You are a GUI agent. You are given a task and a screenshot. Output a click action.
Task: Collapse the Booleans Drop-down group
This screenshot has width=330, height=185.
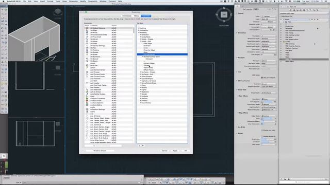tap(143, 57)
